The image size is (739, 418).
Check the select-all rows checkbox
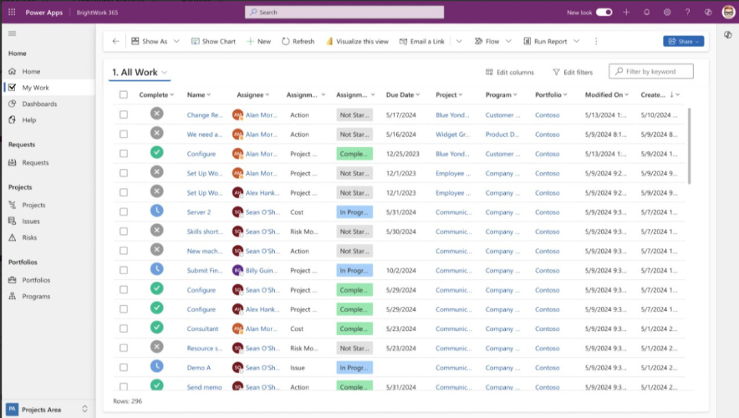(x=124, y=94)
